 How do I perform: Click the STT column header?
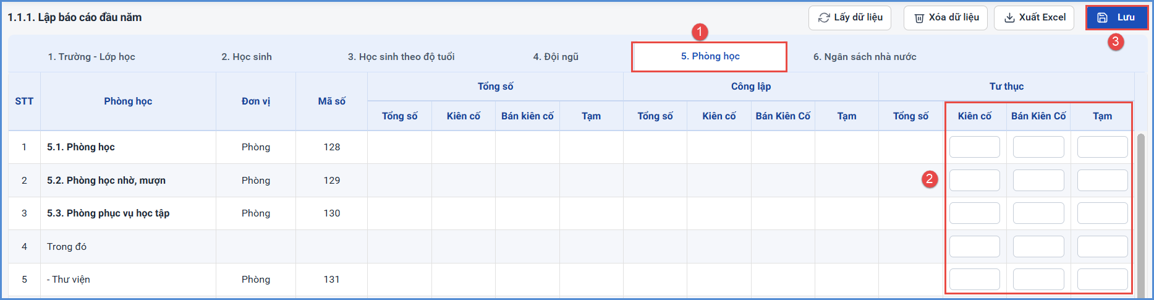[x=24, y=101]
